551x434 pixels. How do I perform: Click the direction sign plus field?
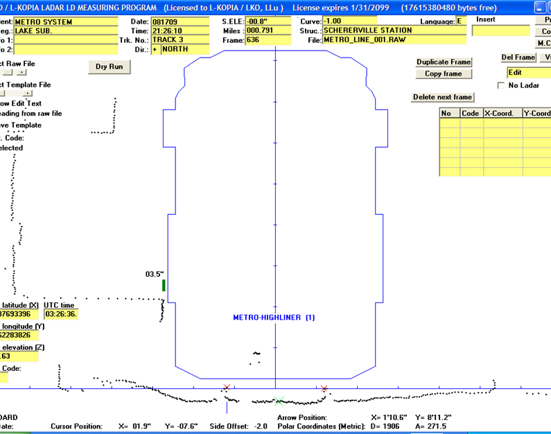tap(155, 49)
